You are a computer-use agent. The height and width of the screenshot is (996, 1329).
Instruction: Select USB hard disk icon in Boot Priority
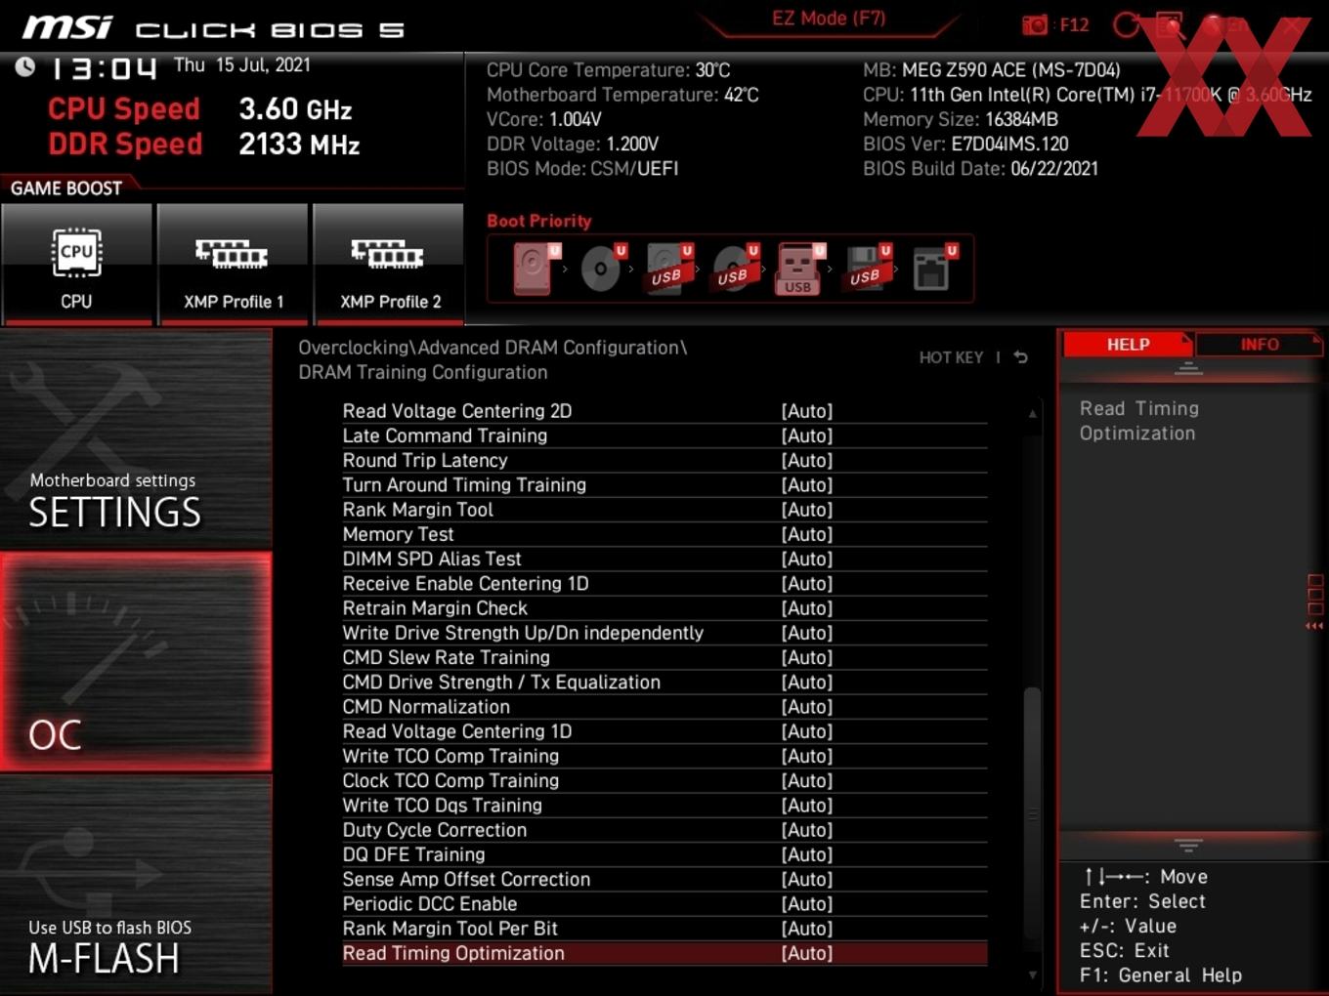[x=668, y=268]
